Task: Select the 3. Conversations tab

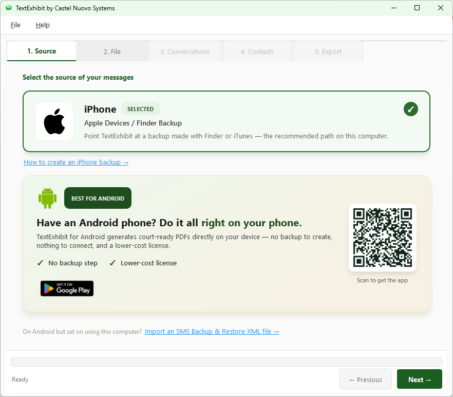Action: point(185,51)
